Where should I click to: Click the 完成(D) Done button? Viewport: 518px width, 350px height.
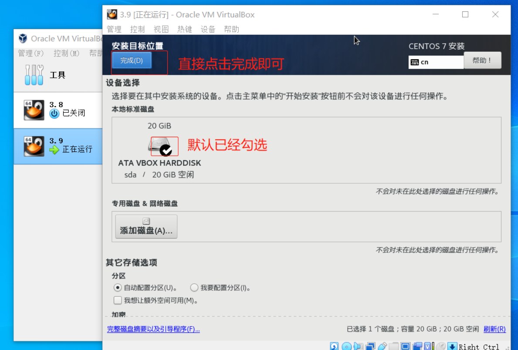(132, 61)
